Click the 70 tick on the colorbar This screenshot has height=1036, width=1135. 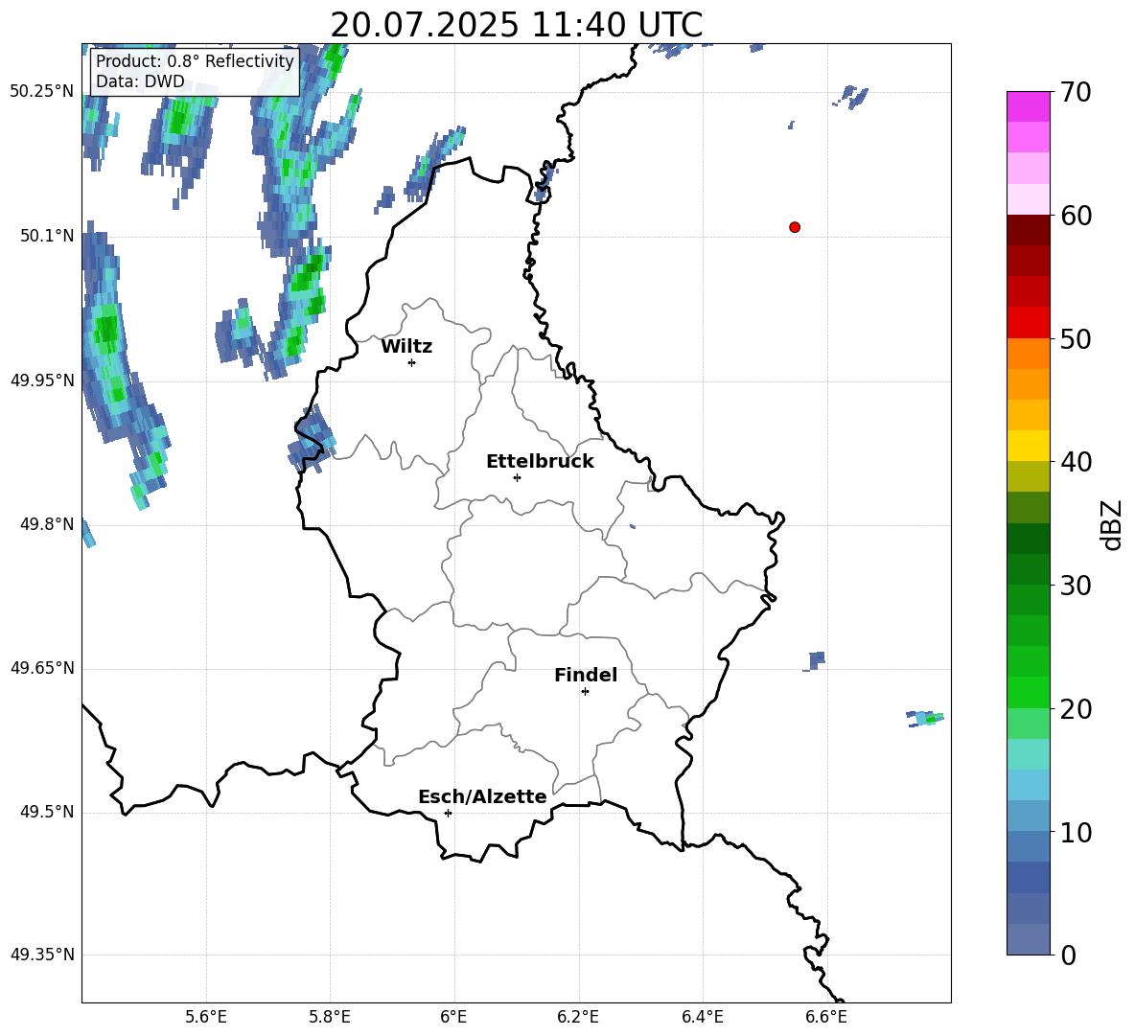point(1076,92)
